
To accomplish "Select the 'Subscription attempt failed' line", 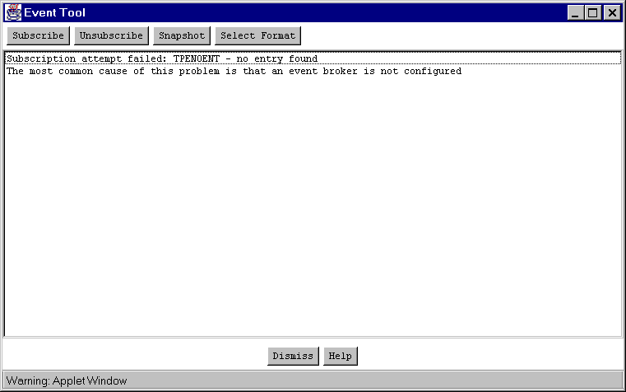I will pyautogui.click(x=313, y=58).
